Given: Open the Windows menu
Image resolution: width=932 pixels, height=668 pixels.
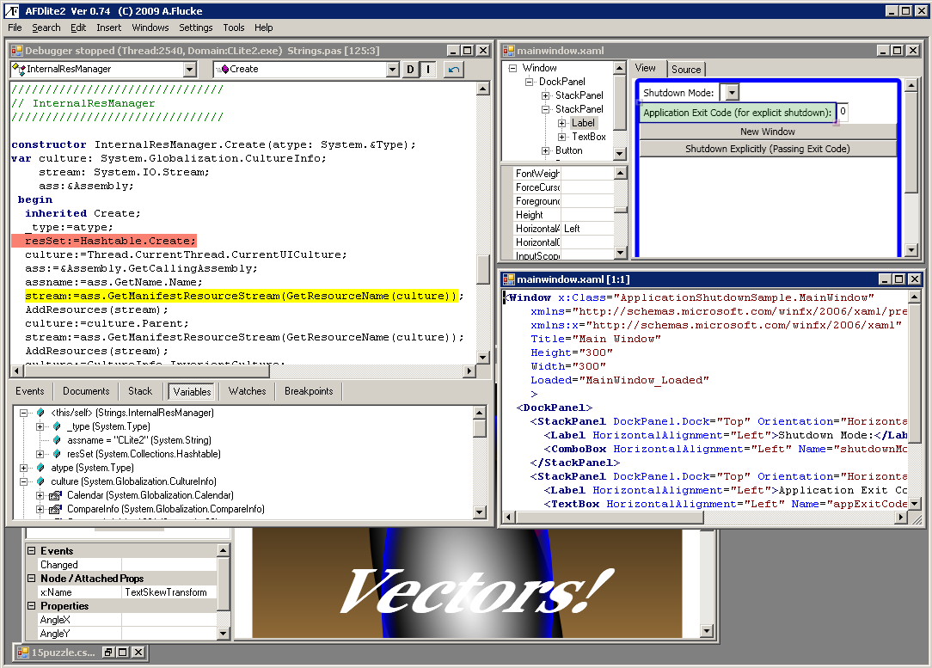Looking at the screenshot, I should coord(150,28).
